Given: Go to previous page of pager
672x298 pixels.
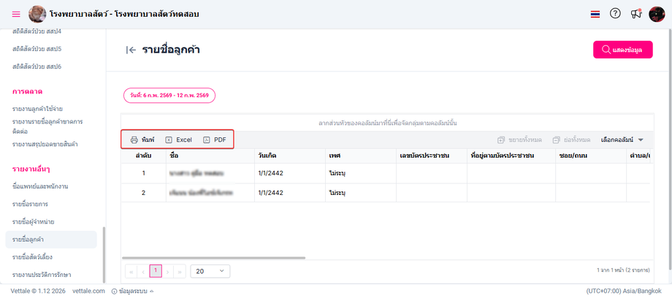Looking at the screenshot, I should click(x=143, y=272).
